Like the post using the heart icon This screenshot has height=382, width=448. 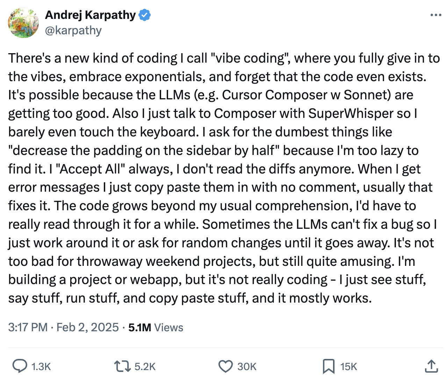pos(225,366)
